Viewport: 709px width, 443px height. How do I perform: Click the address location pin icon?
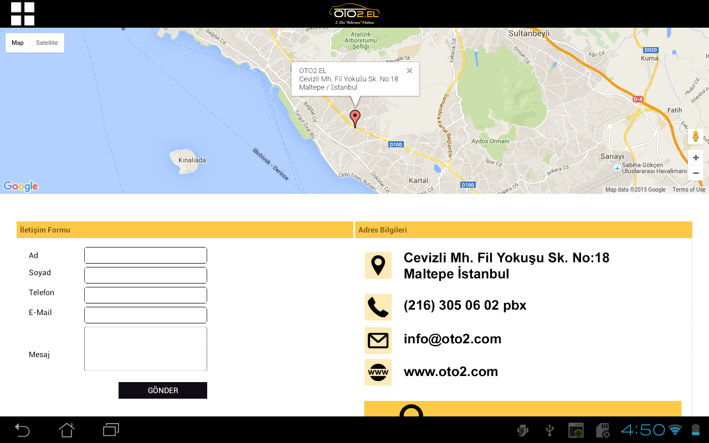[x=378, y=265]
